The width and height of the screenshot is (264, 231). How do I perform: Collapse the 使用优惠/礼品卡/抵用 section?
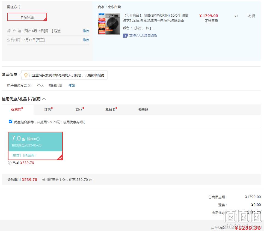coord(44,99)
